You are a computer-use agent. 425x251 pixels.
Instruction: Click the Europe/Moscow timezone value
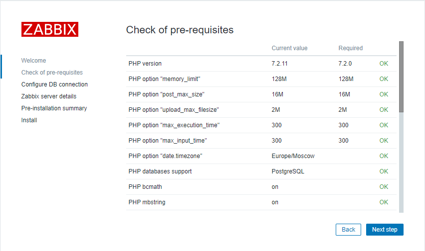coord(293,156)
